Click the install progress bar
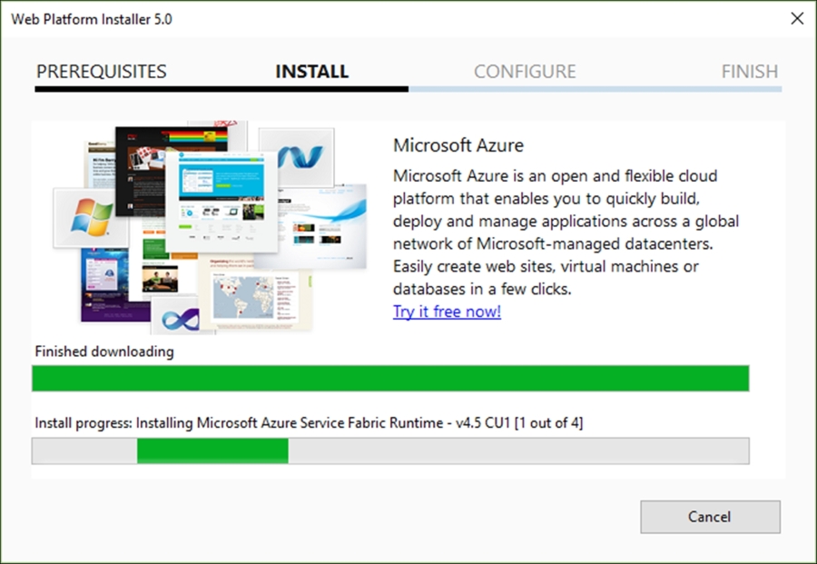This screenshot has width=817, height=564. [390, 450]
